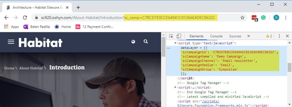292x107 pixels.
Task: Bookmark this page with the star icon
Action: [x=242, y=18]
